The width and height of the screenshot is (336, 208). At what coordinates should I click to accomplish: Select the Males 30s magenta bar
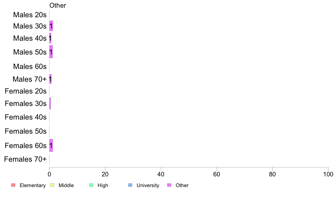[x=51, y=26]
